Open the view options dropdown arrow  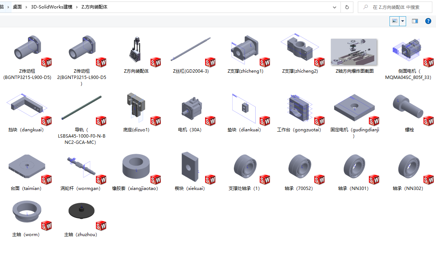click(x=403, y=21)
